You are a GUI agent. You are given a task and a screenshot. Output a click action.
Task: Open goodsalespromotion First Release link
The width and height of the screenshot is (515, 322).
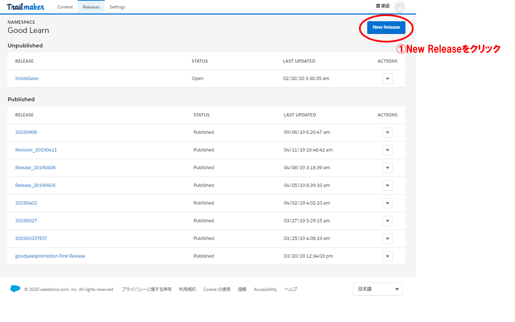[50, 256]
